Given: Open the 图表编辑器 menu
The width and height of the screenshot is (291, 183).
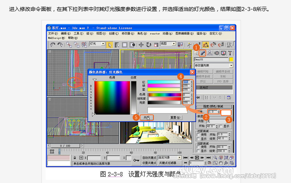Looking at the screenshot, I should (184, 34).
